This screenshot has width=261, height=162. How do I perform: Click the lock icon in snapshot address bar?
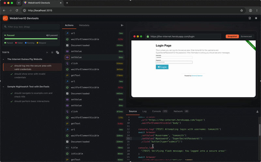point(148,37)
